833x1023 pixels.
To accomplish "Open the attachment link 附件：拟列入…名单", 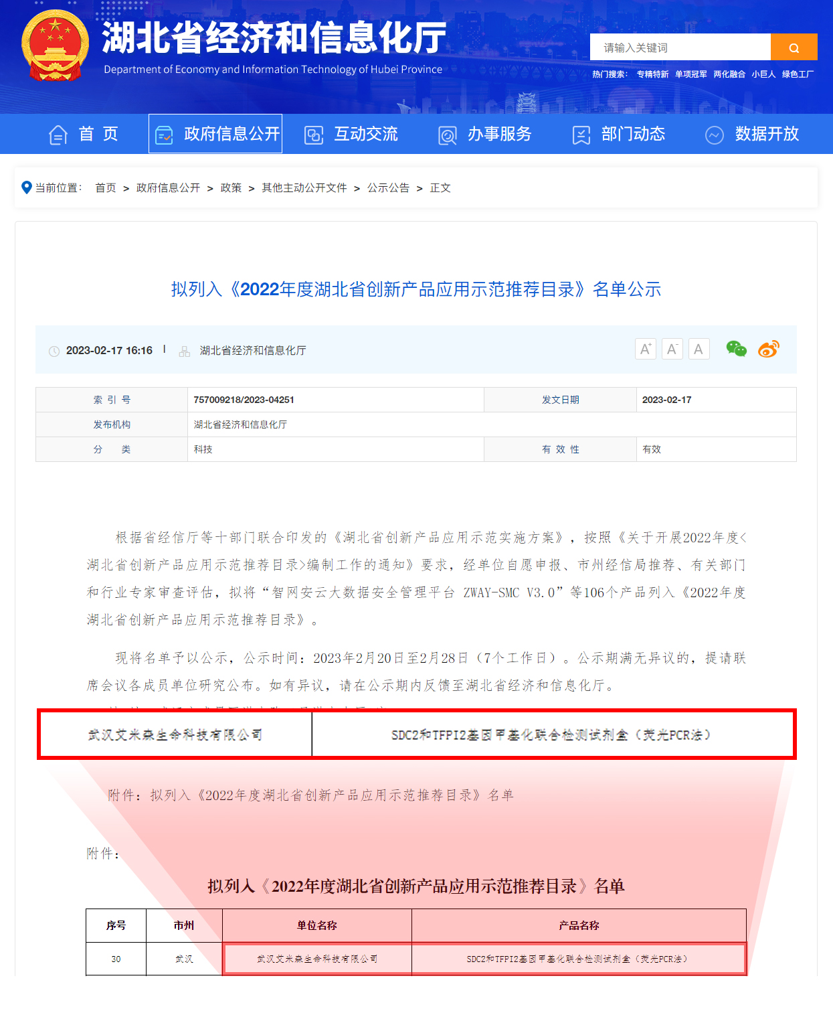I will (x=310, y=795).
